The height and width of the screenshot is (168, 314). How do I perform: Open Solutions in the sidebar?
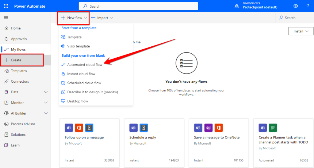25,134
